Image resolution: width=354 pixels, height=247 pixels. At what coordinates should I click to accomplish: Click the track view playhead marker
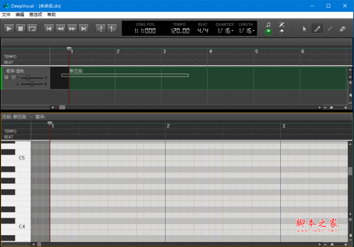(x=69, y=49)
